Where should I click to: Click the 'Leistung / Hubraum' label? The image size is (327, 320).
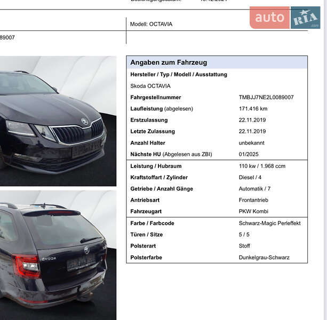pyautogui.click(x=156, y=166)
